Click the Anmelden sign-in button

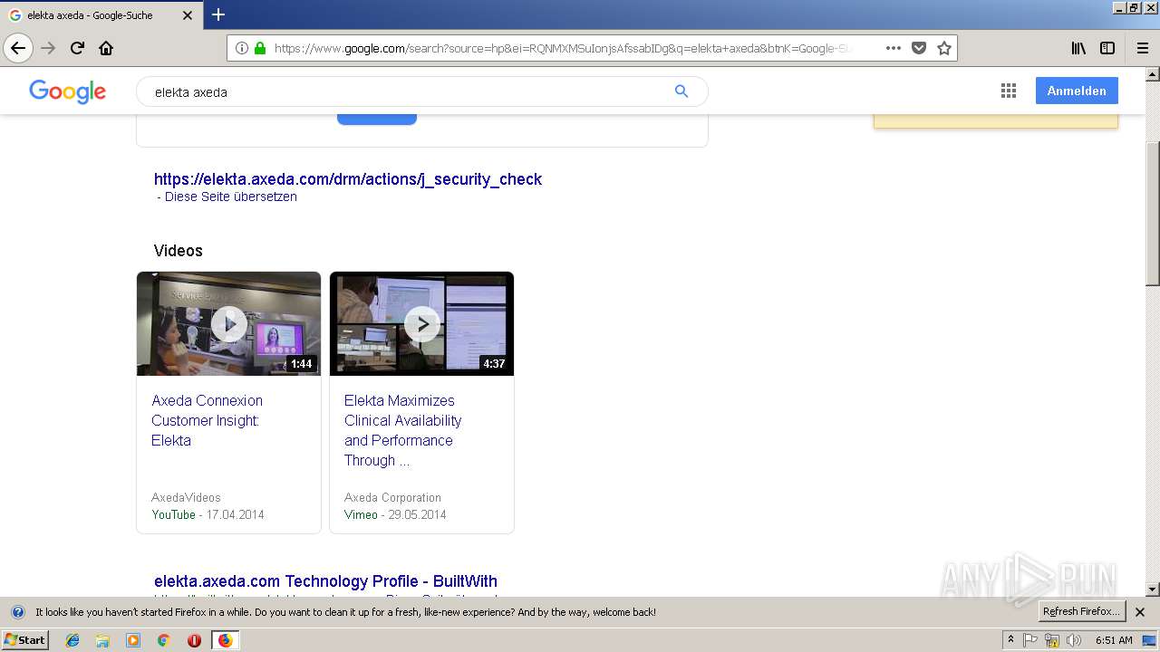(x=1077, y=91)
